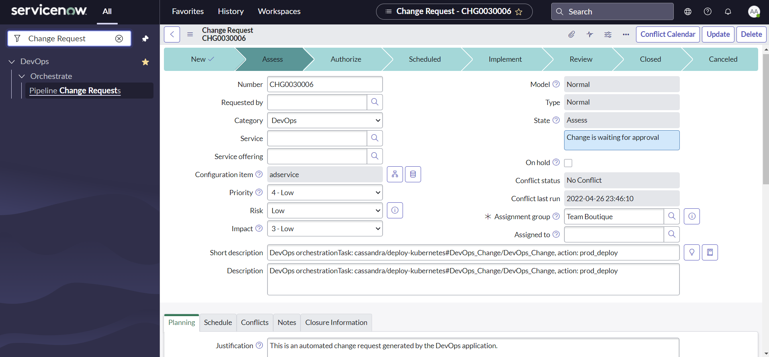Switch to Conflicts tab
The height and width of the screenshot is (357, 769).
coord(255,323)
